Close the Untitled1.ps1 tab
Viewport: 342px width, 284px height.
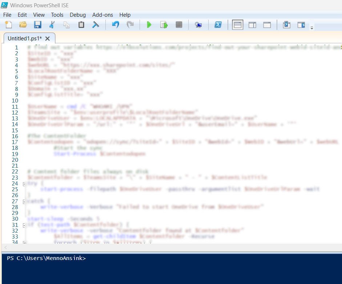pos(47,39)
